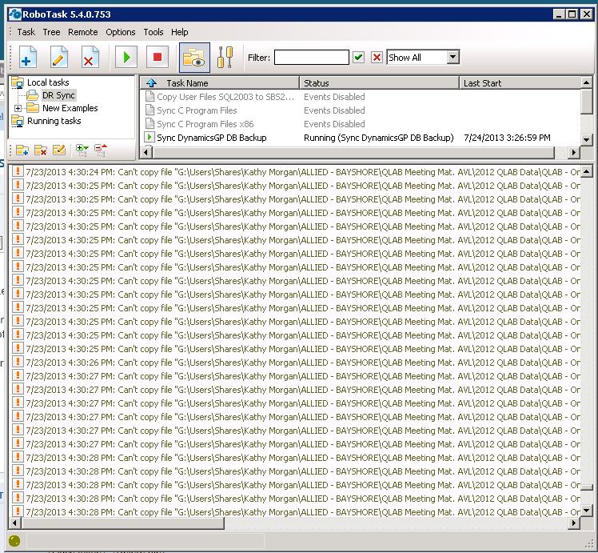Select the Sync C Program Files x86 task
598x553 pixels.
tap(205, 124)
